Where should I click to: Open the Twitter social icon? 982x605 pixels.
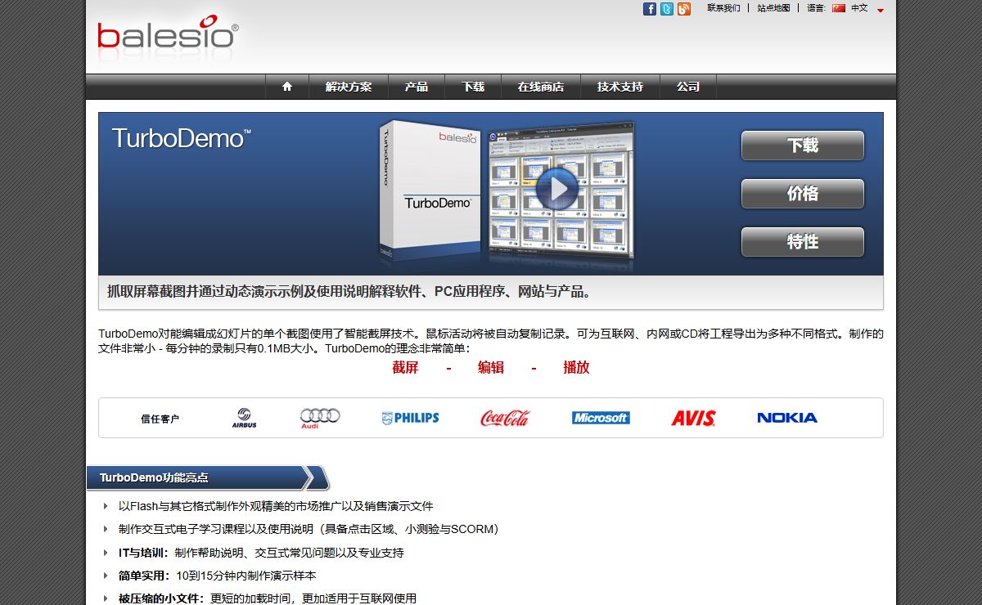(667, 9)
